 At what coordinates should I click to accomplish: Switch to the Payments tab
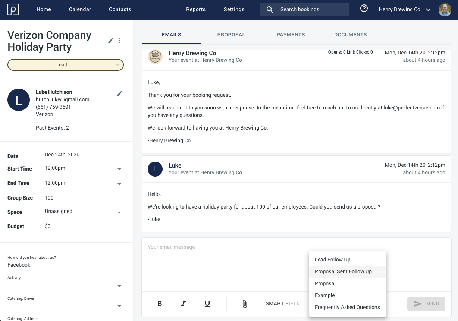click(291, 35)
